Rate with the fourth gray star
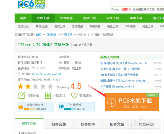 coord(43,86)
